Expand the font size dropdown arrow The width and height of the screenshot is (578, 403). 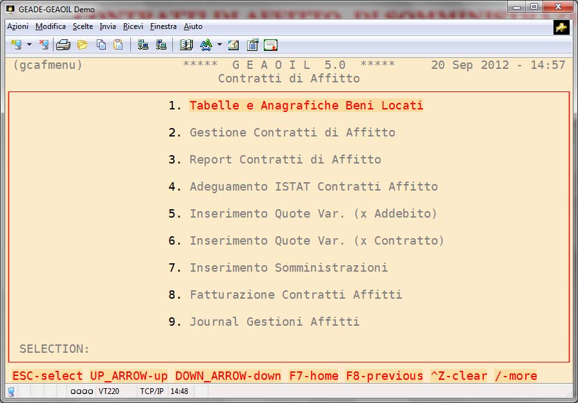(x=219, y=44)
